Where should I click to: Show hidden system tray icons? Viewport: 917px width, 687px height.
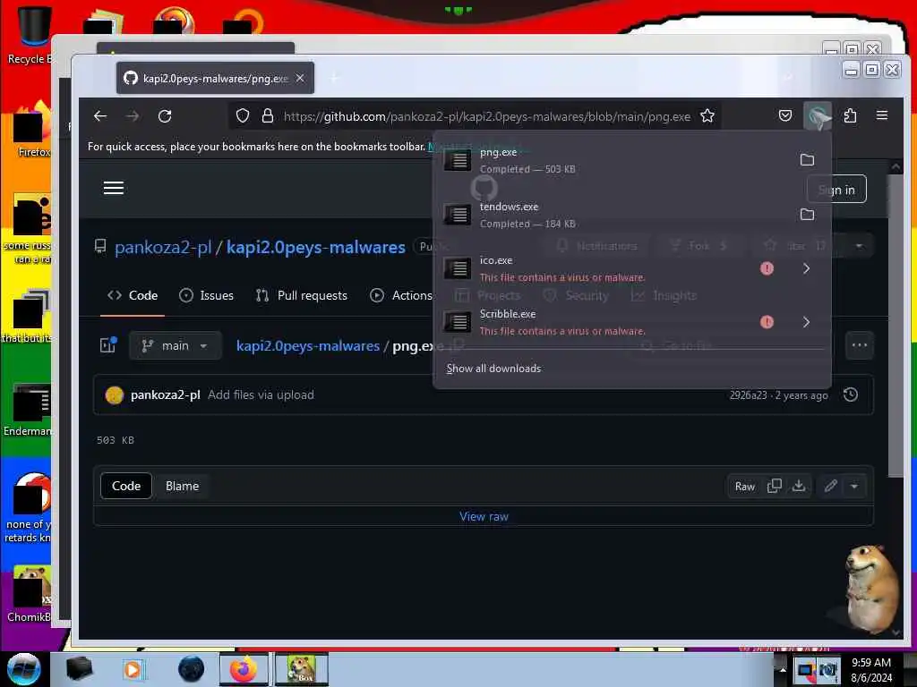(x=783, y=669)
